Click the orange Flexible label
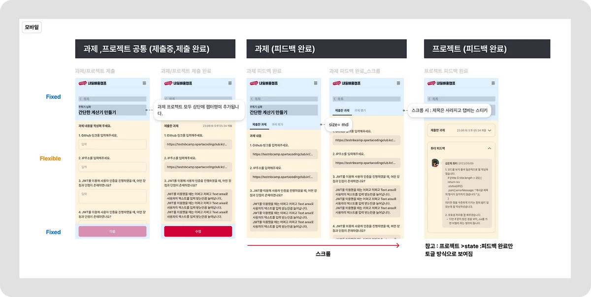 [x=50, y=158]
